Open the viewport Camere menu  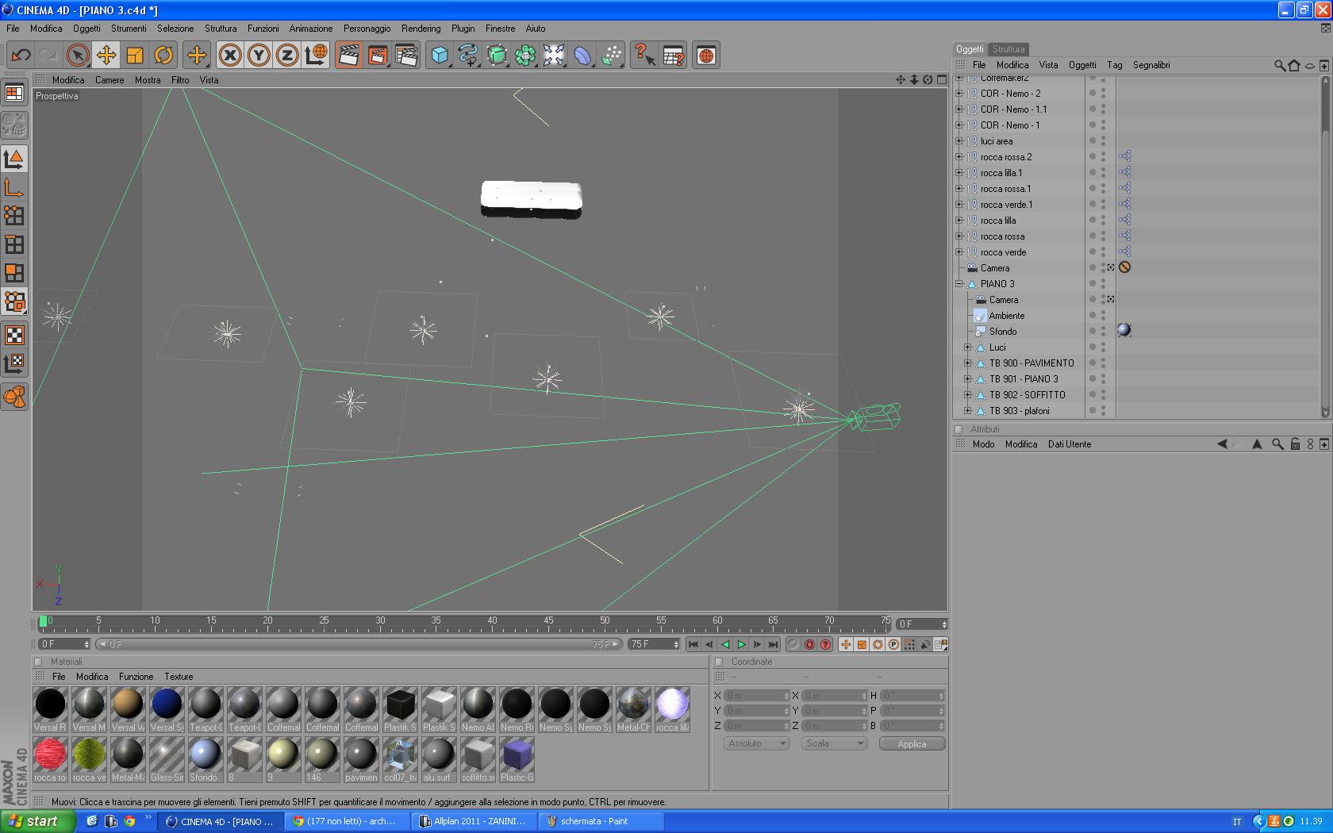[109, 80]
